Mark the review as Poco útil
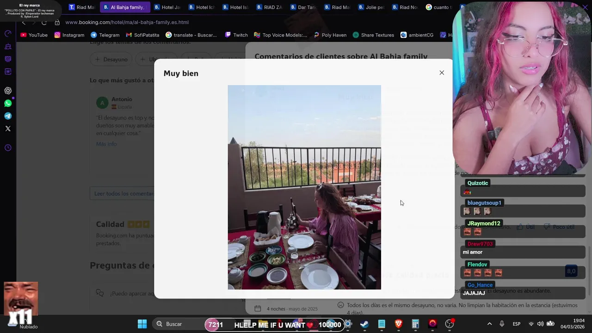Screen dimensions: 592x333 pos(559,227)
